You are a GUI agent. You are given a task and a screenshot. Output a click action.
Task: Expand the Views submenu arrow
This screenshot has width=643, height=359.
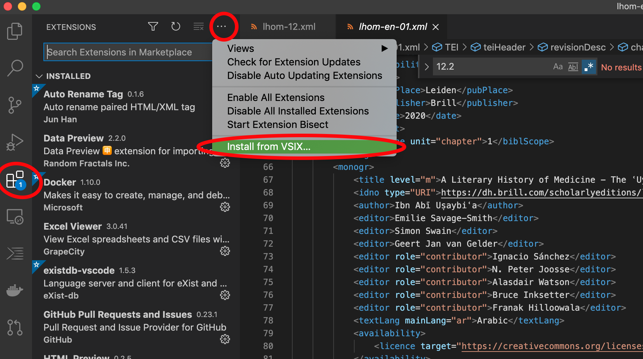(x=385, y=48)
